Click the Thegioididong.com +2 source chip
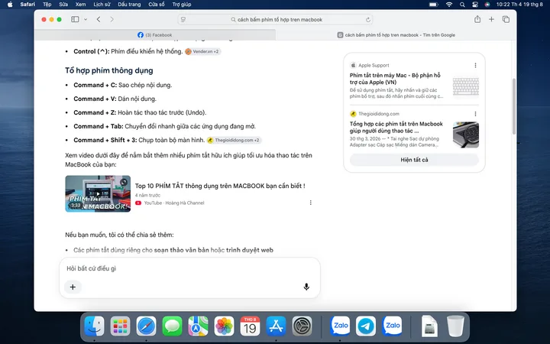Image resolution: width=550 pixels, height=344 pixels. click(x=234, y=140)
